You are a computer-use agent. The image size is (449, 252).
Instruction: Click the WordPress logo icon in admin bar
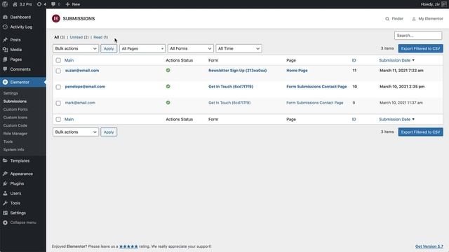(x=5, y=4)
